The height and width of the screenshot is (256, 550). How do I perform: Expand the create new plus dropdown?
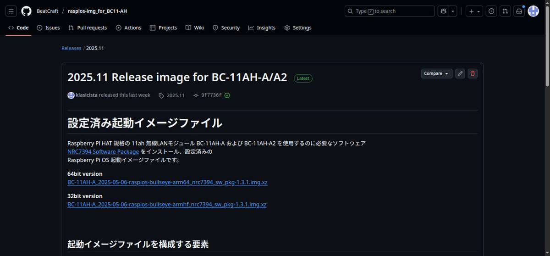click(474, 11)
